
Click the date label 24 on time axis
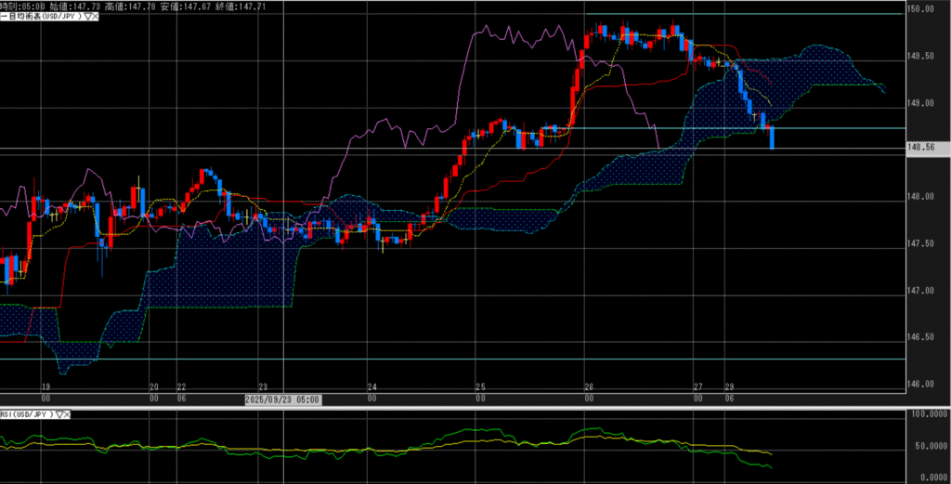coord(371,386)
